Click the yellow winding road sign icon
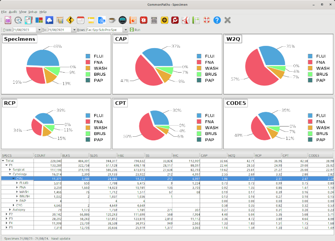 coord(70,20)
